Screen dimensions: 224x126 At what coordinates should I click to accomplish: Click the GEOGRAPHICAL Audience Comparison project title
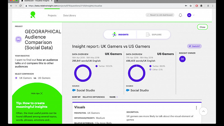[x=43, y=39]
